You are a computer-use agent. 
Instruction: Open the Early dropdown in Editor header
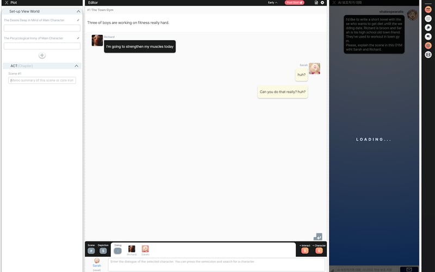click(x=272, y=3)
